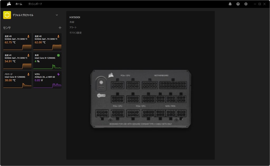Click the Intel Core i9 12900KS 負荷 label

click(45, 58)
